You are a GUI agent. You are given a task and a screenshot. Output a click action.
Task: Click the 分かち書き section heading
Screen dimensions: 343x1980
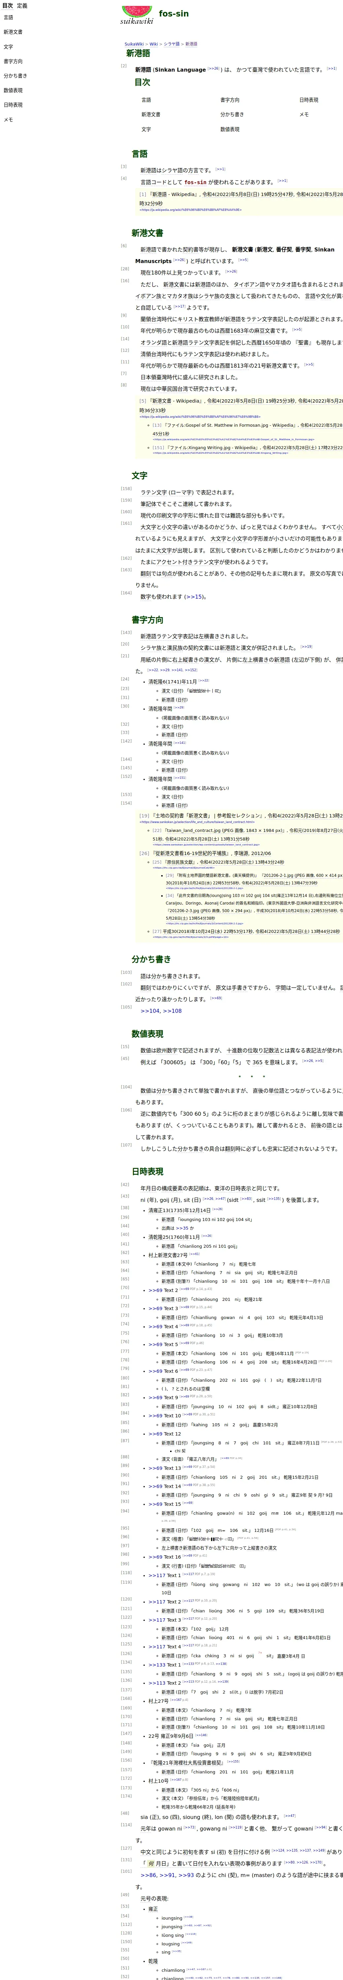pyautogui.click(x=151, y=959)
